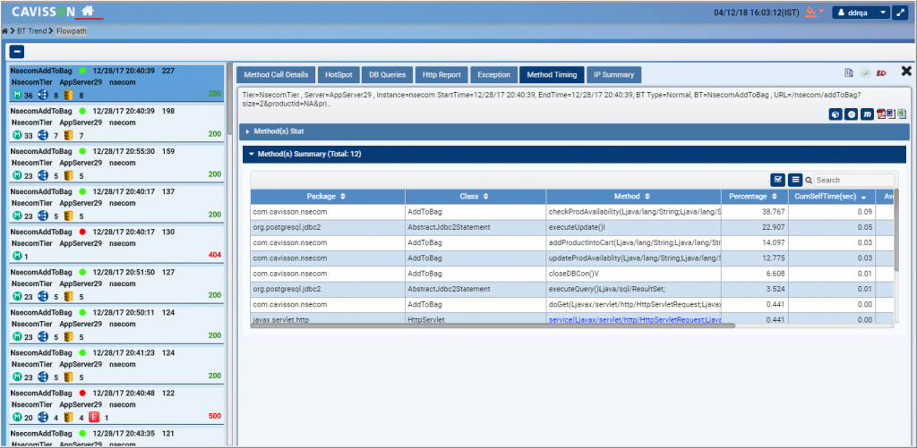Sort the table by the Percentage column
This screenshot has height=448, width=917.
coord(754,197)
